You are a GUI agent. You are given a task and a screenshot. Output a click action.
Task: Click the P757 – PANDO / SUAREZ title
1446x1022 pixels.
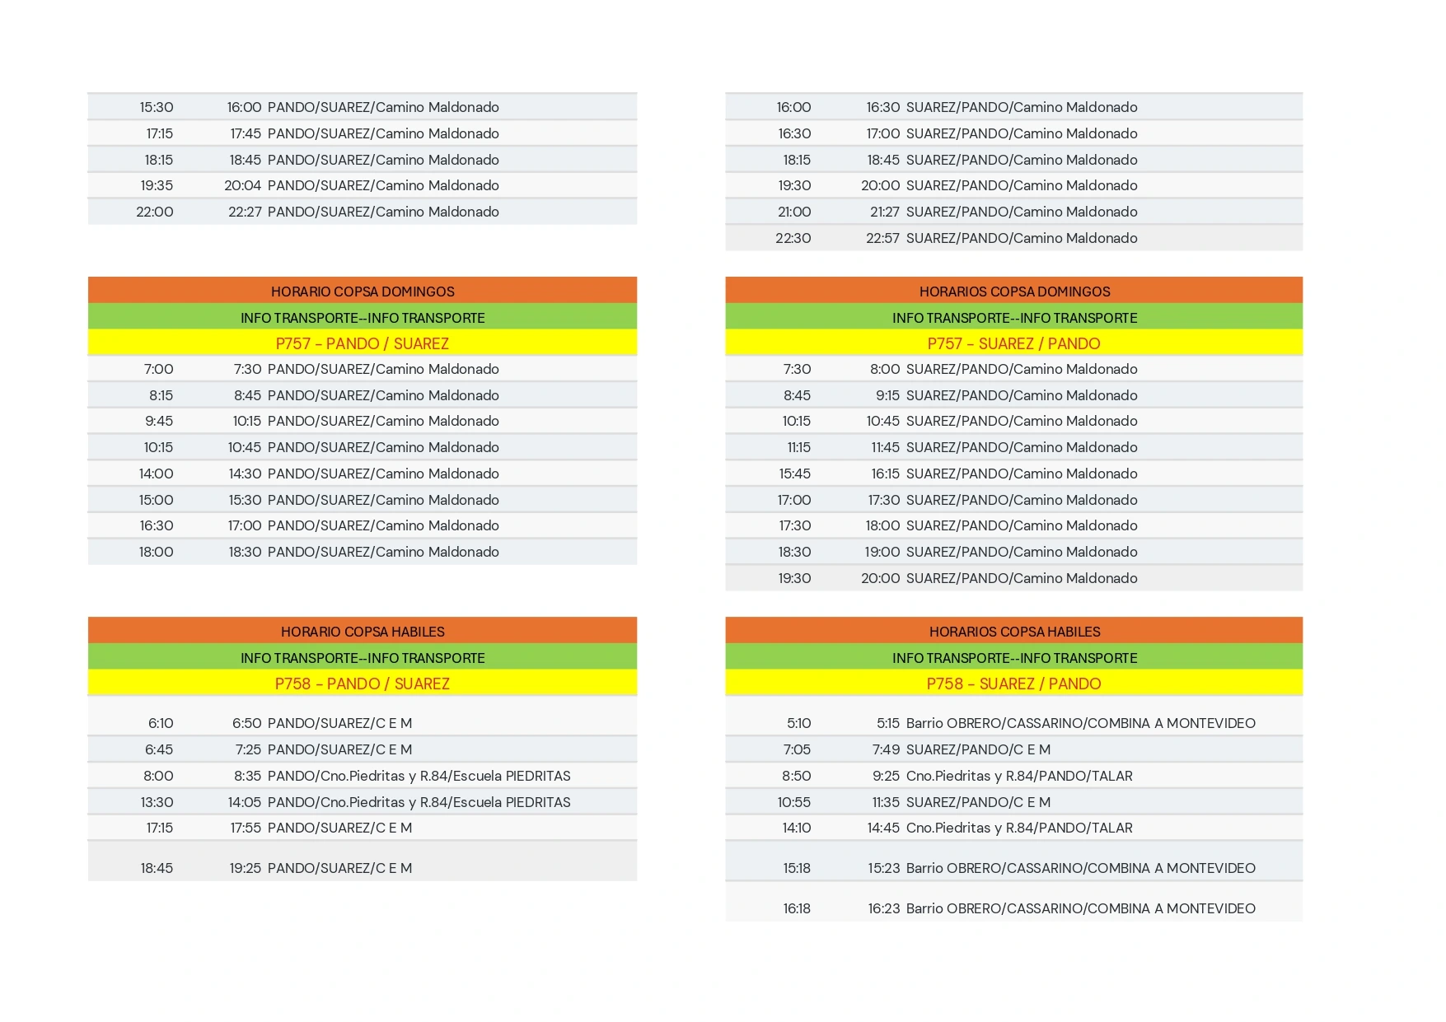363,343
